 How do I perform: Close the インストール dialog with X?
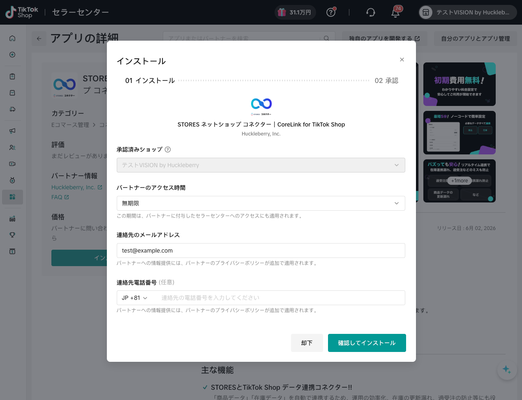click(402, 60)
